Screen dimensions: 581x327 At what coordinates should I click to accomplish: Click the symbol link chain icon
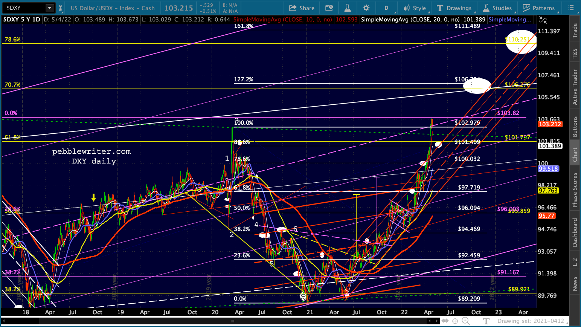pyautogui.click(x=61, y=8)
